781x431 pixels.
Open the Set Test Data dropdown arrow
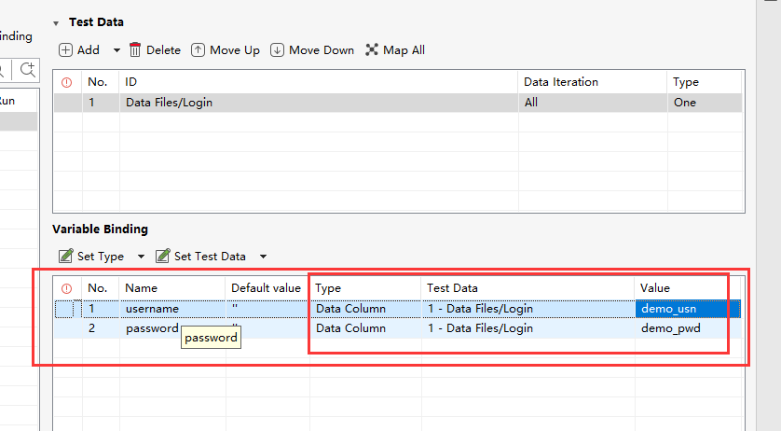point(263,257)
